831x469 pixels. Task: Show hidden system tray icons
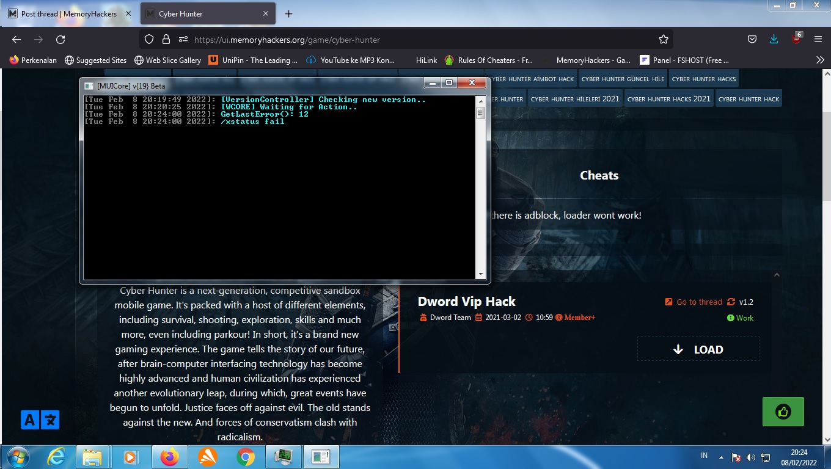721,457
